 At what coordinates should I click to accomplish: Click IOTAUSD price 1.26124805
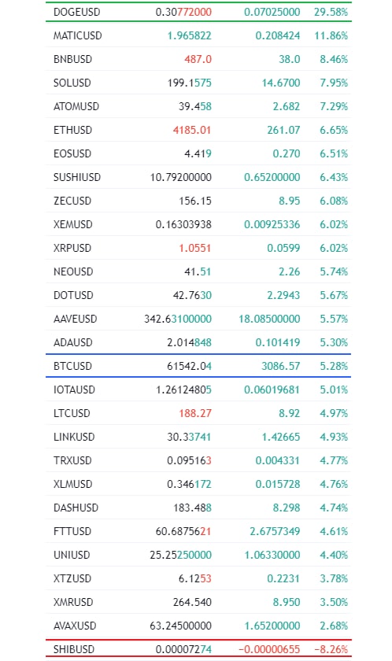tap(183, 390)
